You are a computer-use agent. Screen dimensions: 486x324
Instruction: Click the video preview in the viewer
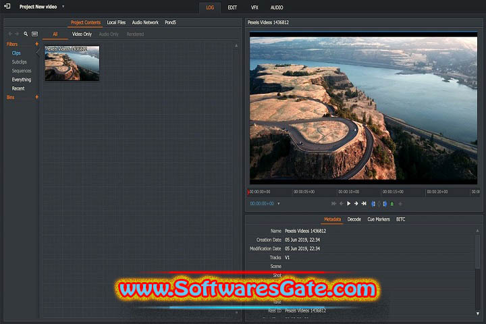[x=363, y=108]
